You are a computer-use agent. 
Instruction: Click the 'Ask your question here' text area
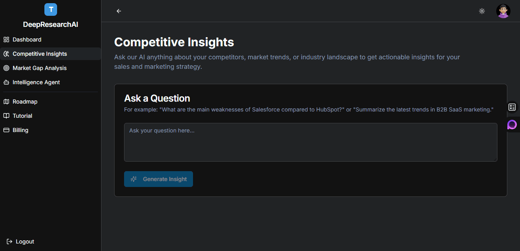(310, 142)
